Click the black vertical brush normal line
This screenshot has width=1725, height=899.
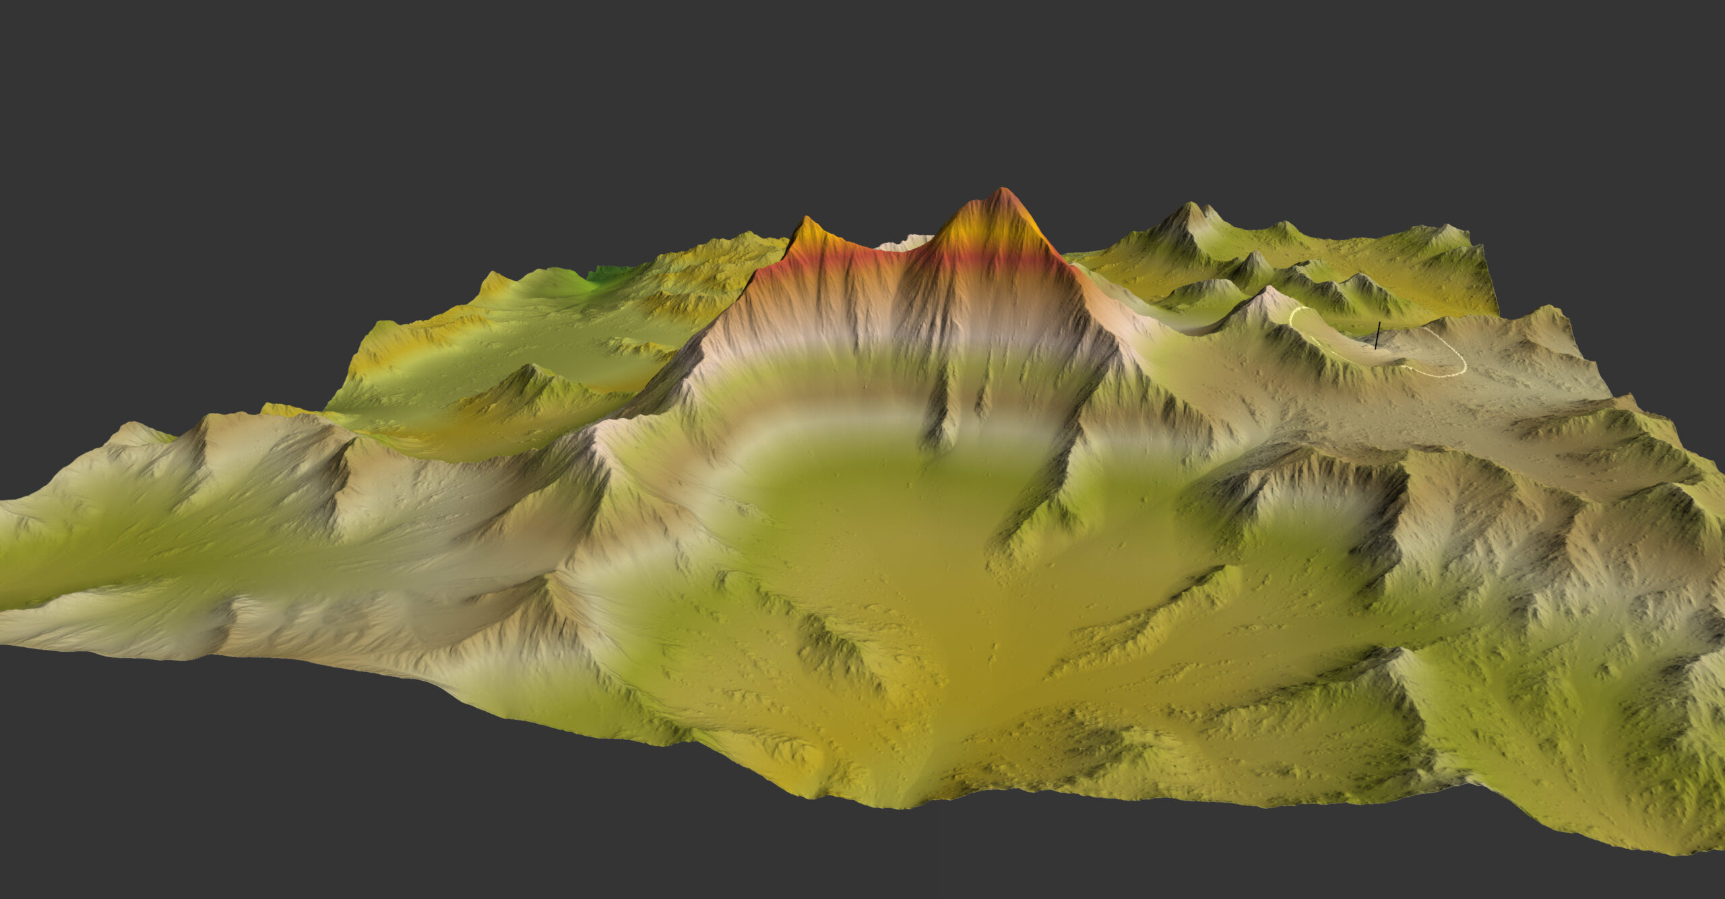click(x=1377, y=335)
